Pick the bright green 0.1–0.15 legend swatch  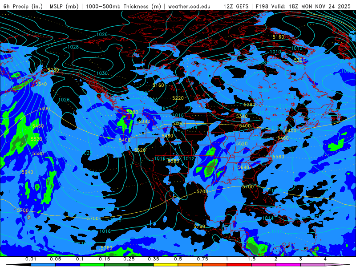(92, 265)
